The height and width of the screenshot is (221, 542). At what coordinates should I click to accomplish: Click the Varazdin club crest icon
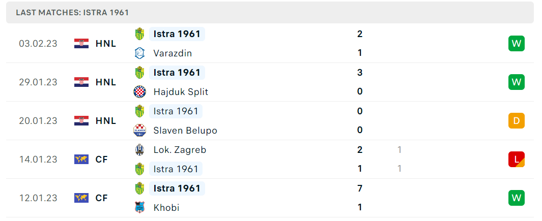[x=139, y=53]
